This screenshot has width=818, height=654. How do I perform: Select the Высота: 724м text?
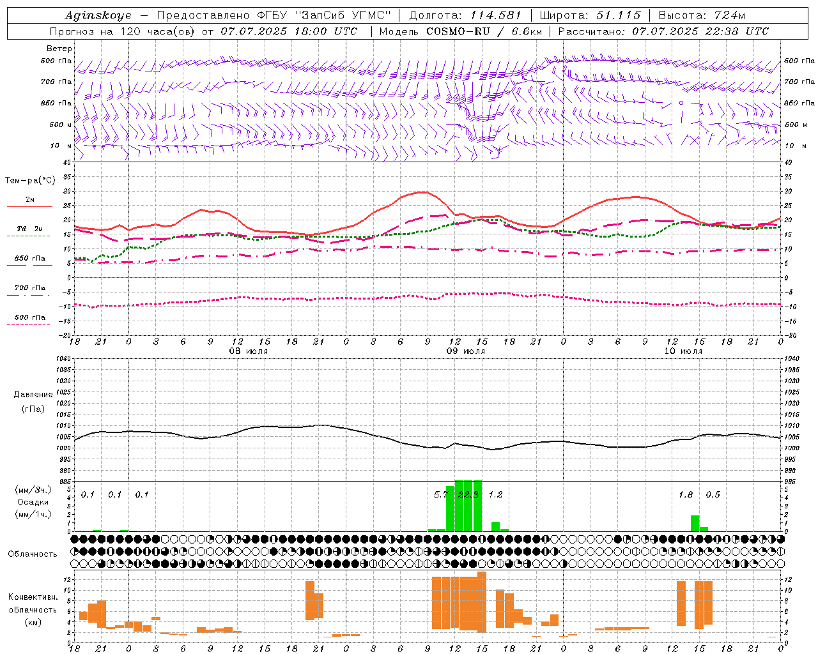pos(702,15)
